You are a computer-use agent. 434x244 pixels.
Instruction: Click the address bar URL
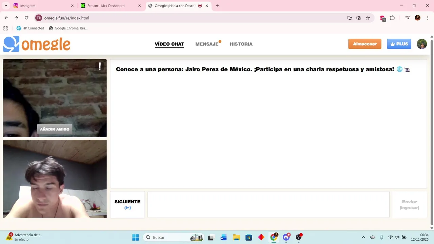point(67,18)
